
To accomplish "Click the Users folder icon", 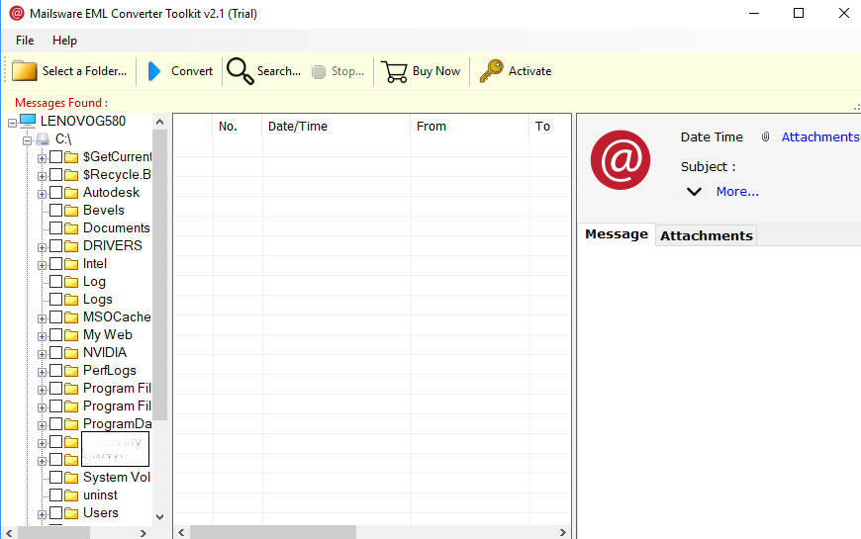I will (x=71, y=513).
